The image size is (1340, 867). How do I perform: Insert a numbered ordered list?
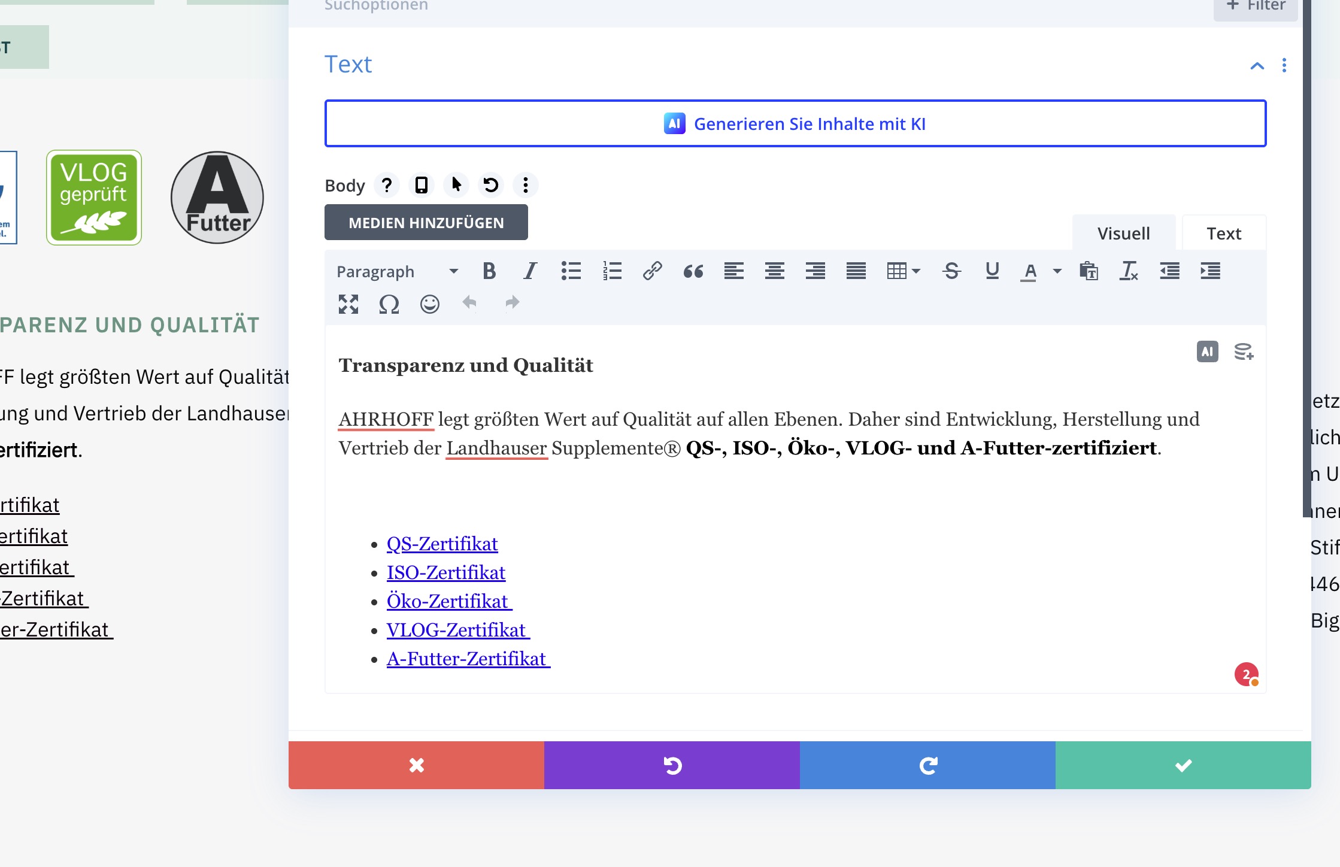point(612,271)
